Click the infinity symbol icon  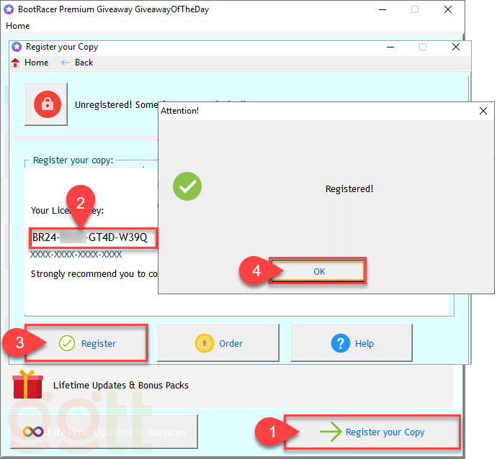[33, 432]
